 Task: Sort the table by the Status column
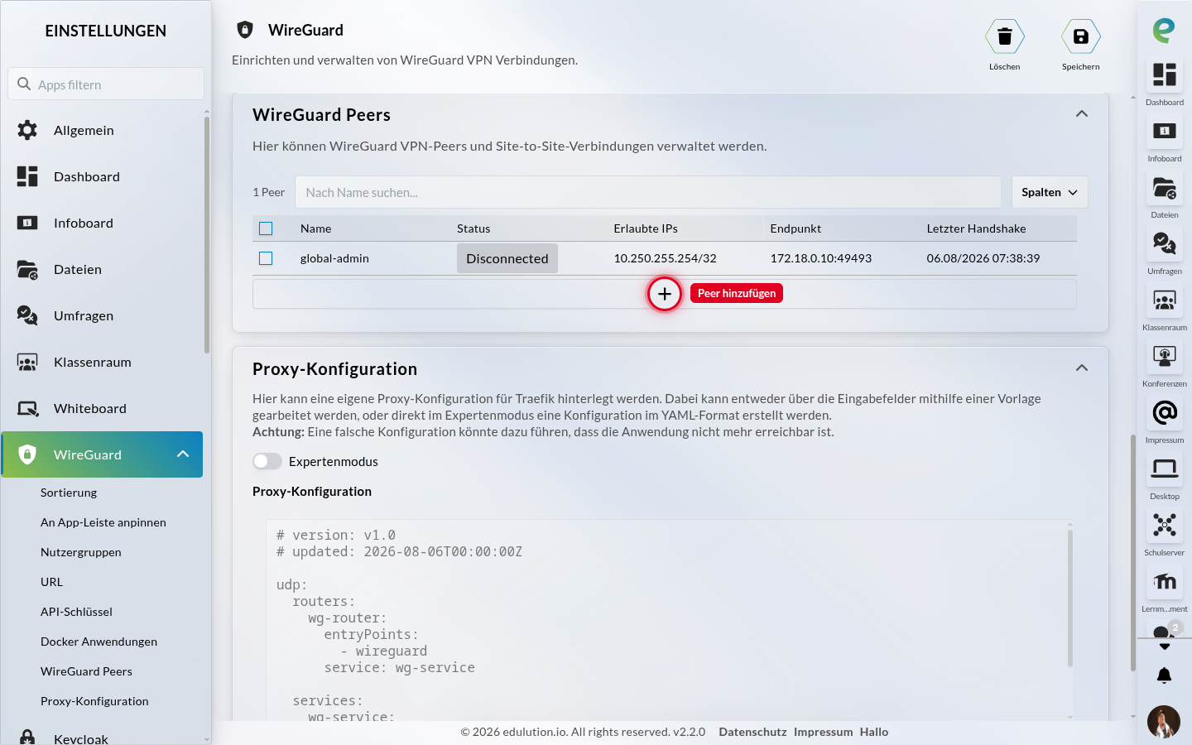(473, 228)
